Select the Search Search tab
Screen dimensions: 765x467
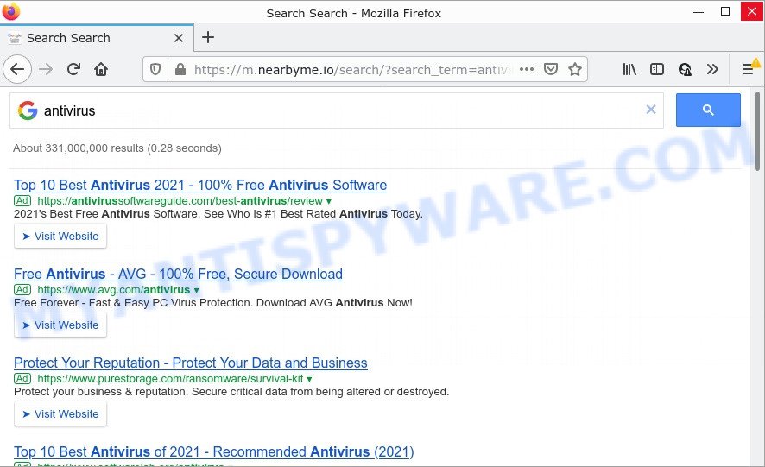coord(97,38)
